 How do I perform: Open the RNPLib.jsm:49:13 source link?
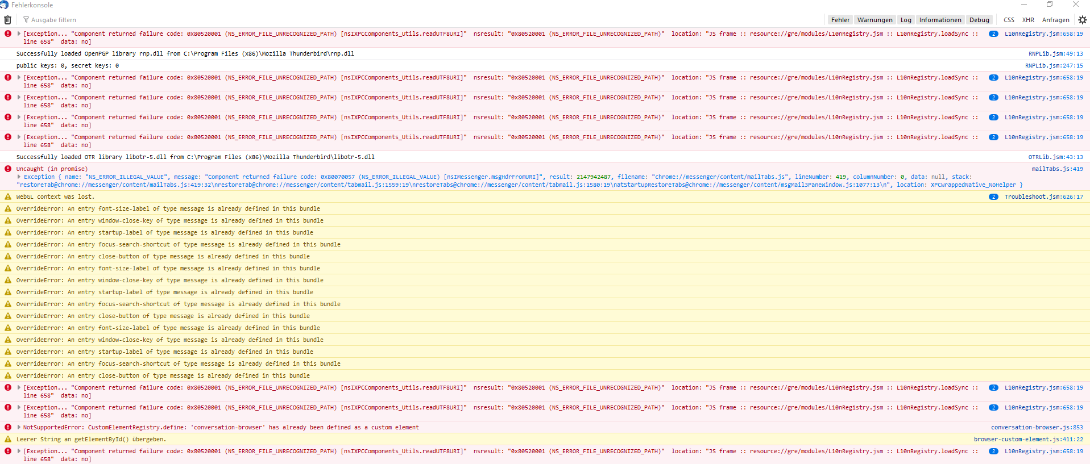1055,54
